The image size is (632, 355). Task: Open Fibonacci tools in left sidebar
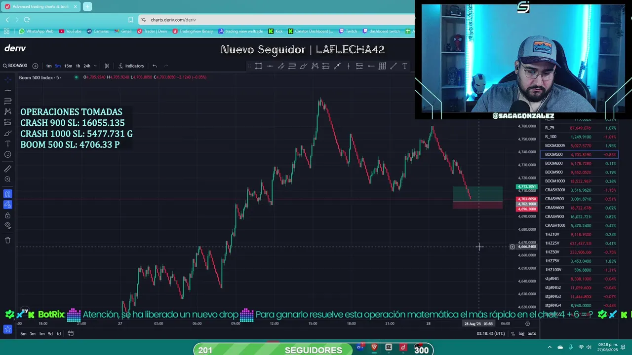[x=7, y=101]
